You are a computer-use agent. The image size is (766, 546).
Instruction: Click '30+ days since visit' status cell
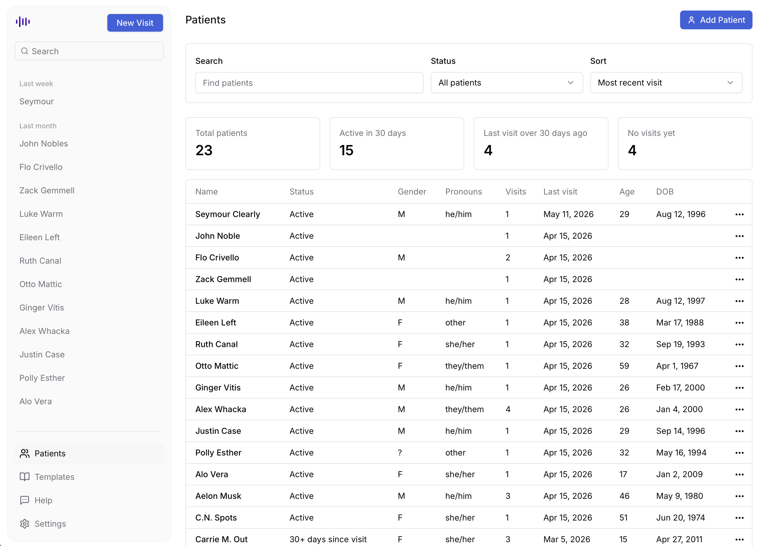328,539
